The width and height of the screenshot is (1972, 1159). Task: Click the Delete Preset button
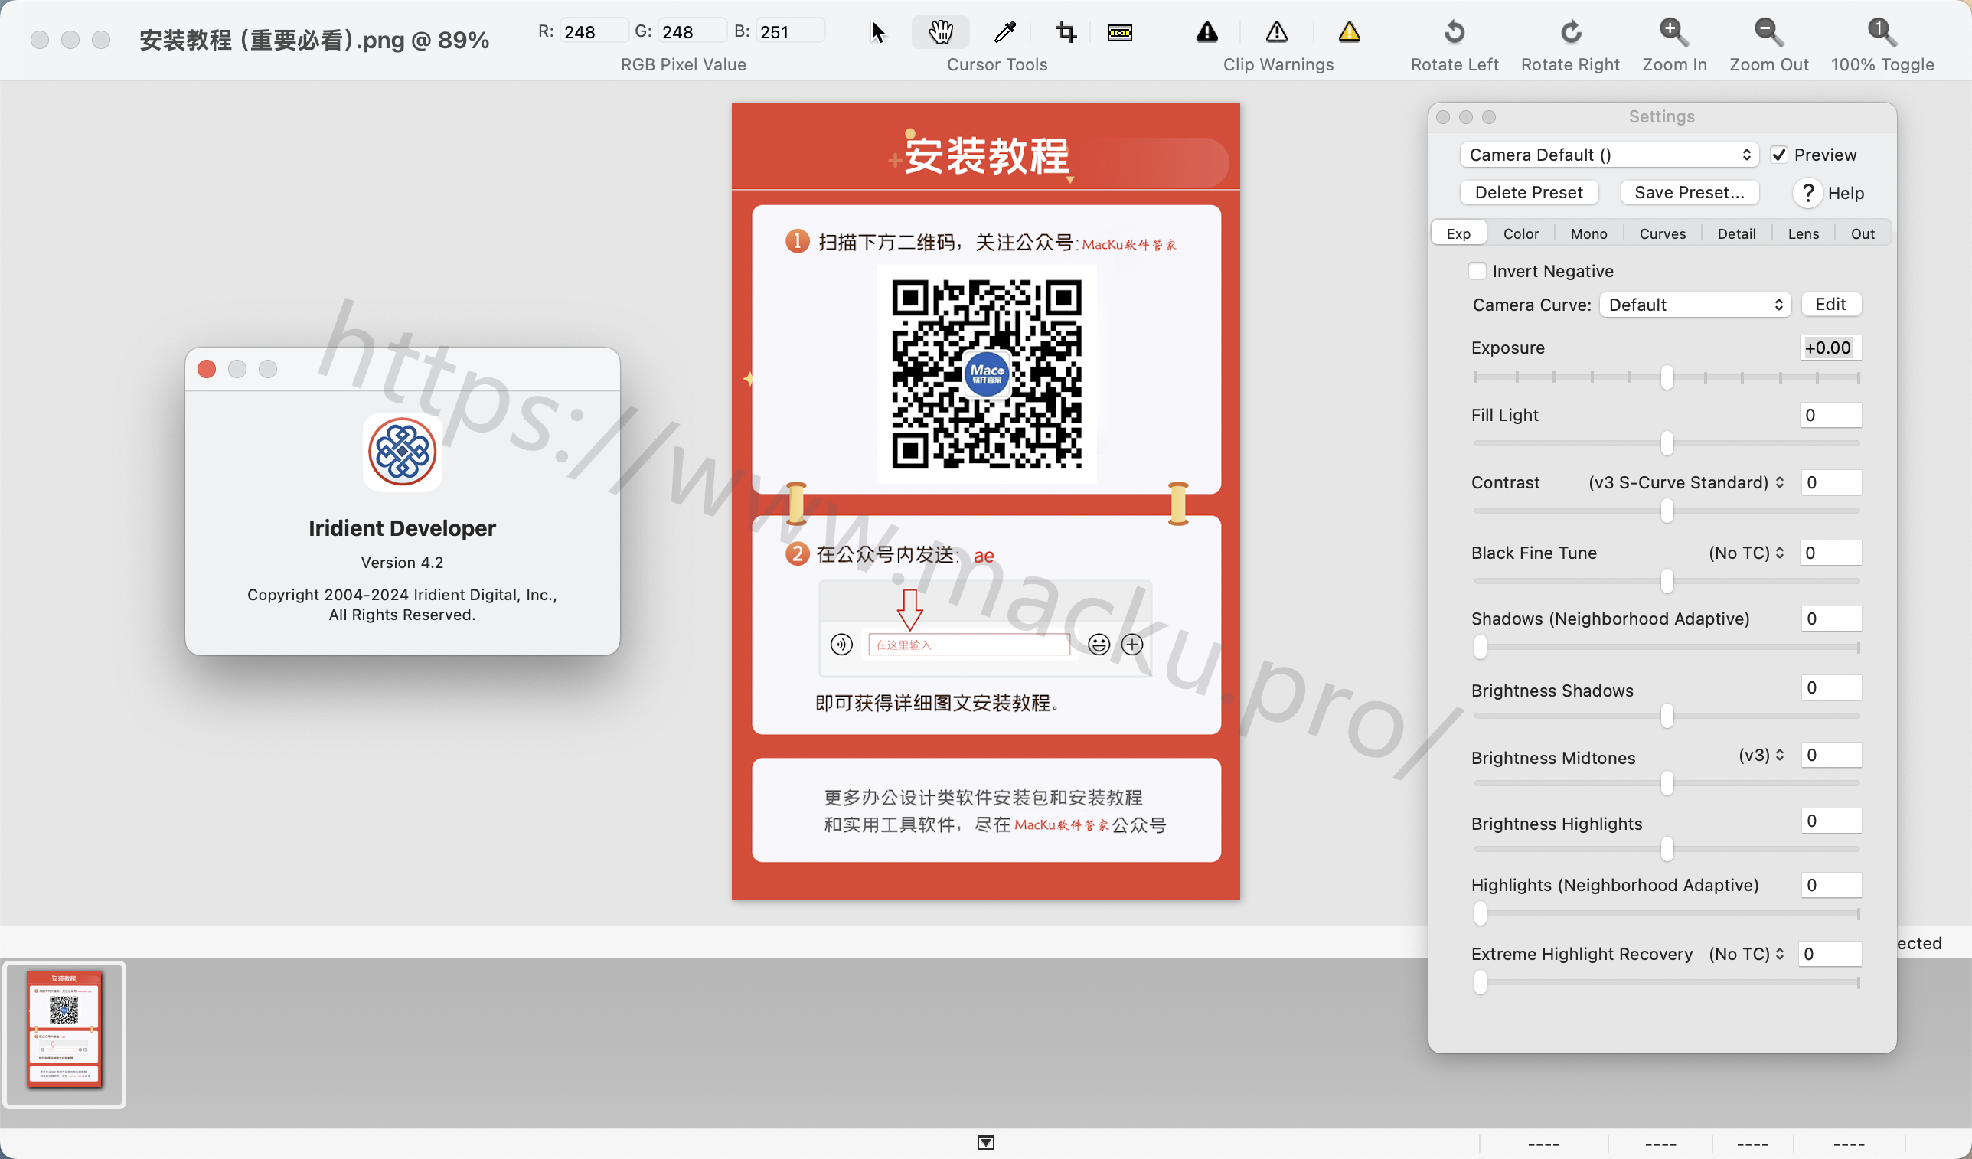1528,192
